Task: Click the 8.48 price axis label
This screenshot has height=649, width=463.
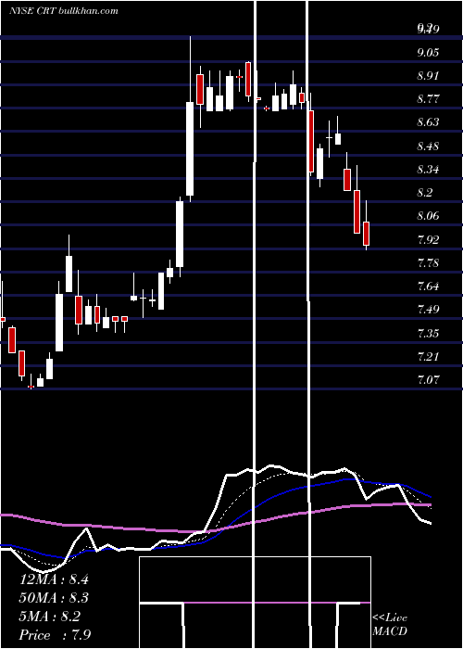Action: coord(428,146)
